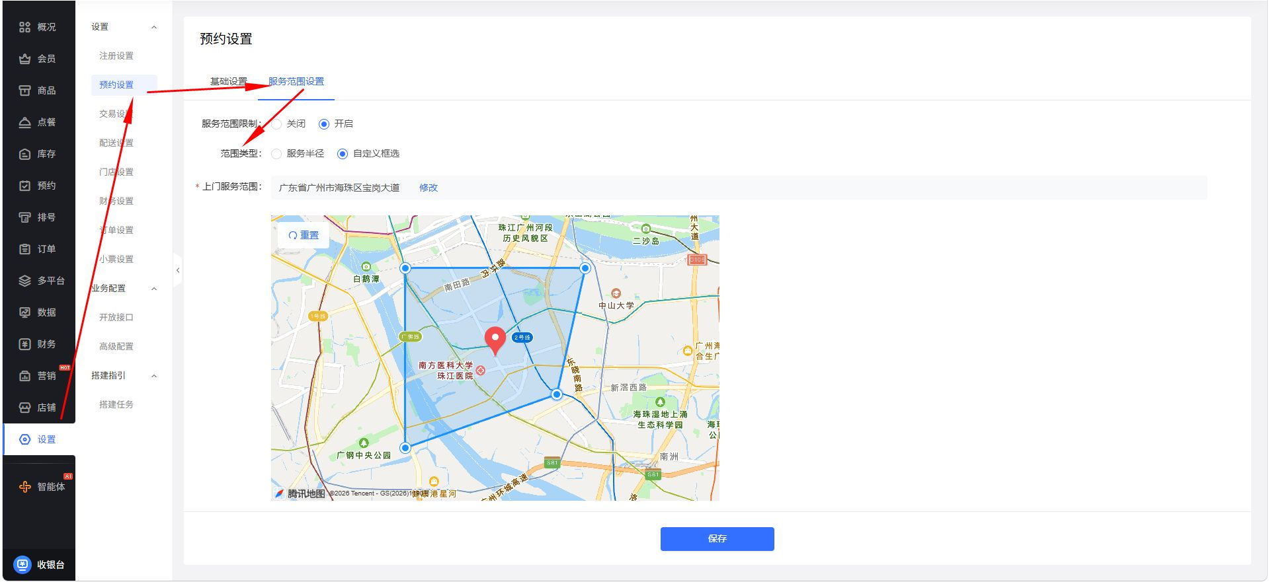Click the 修改 address link

point(429,188)
